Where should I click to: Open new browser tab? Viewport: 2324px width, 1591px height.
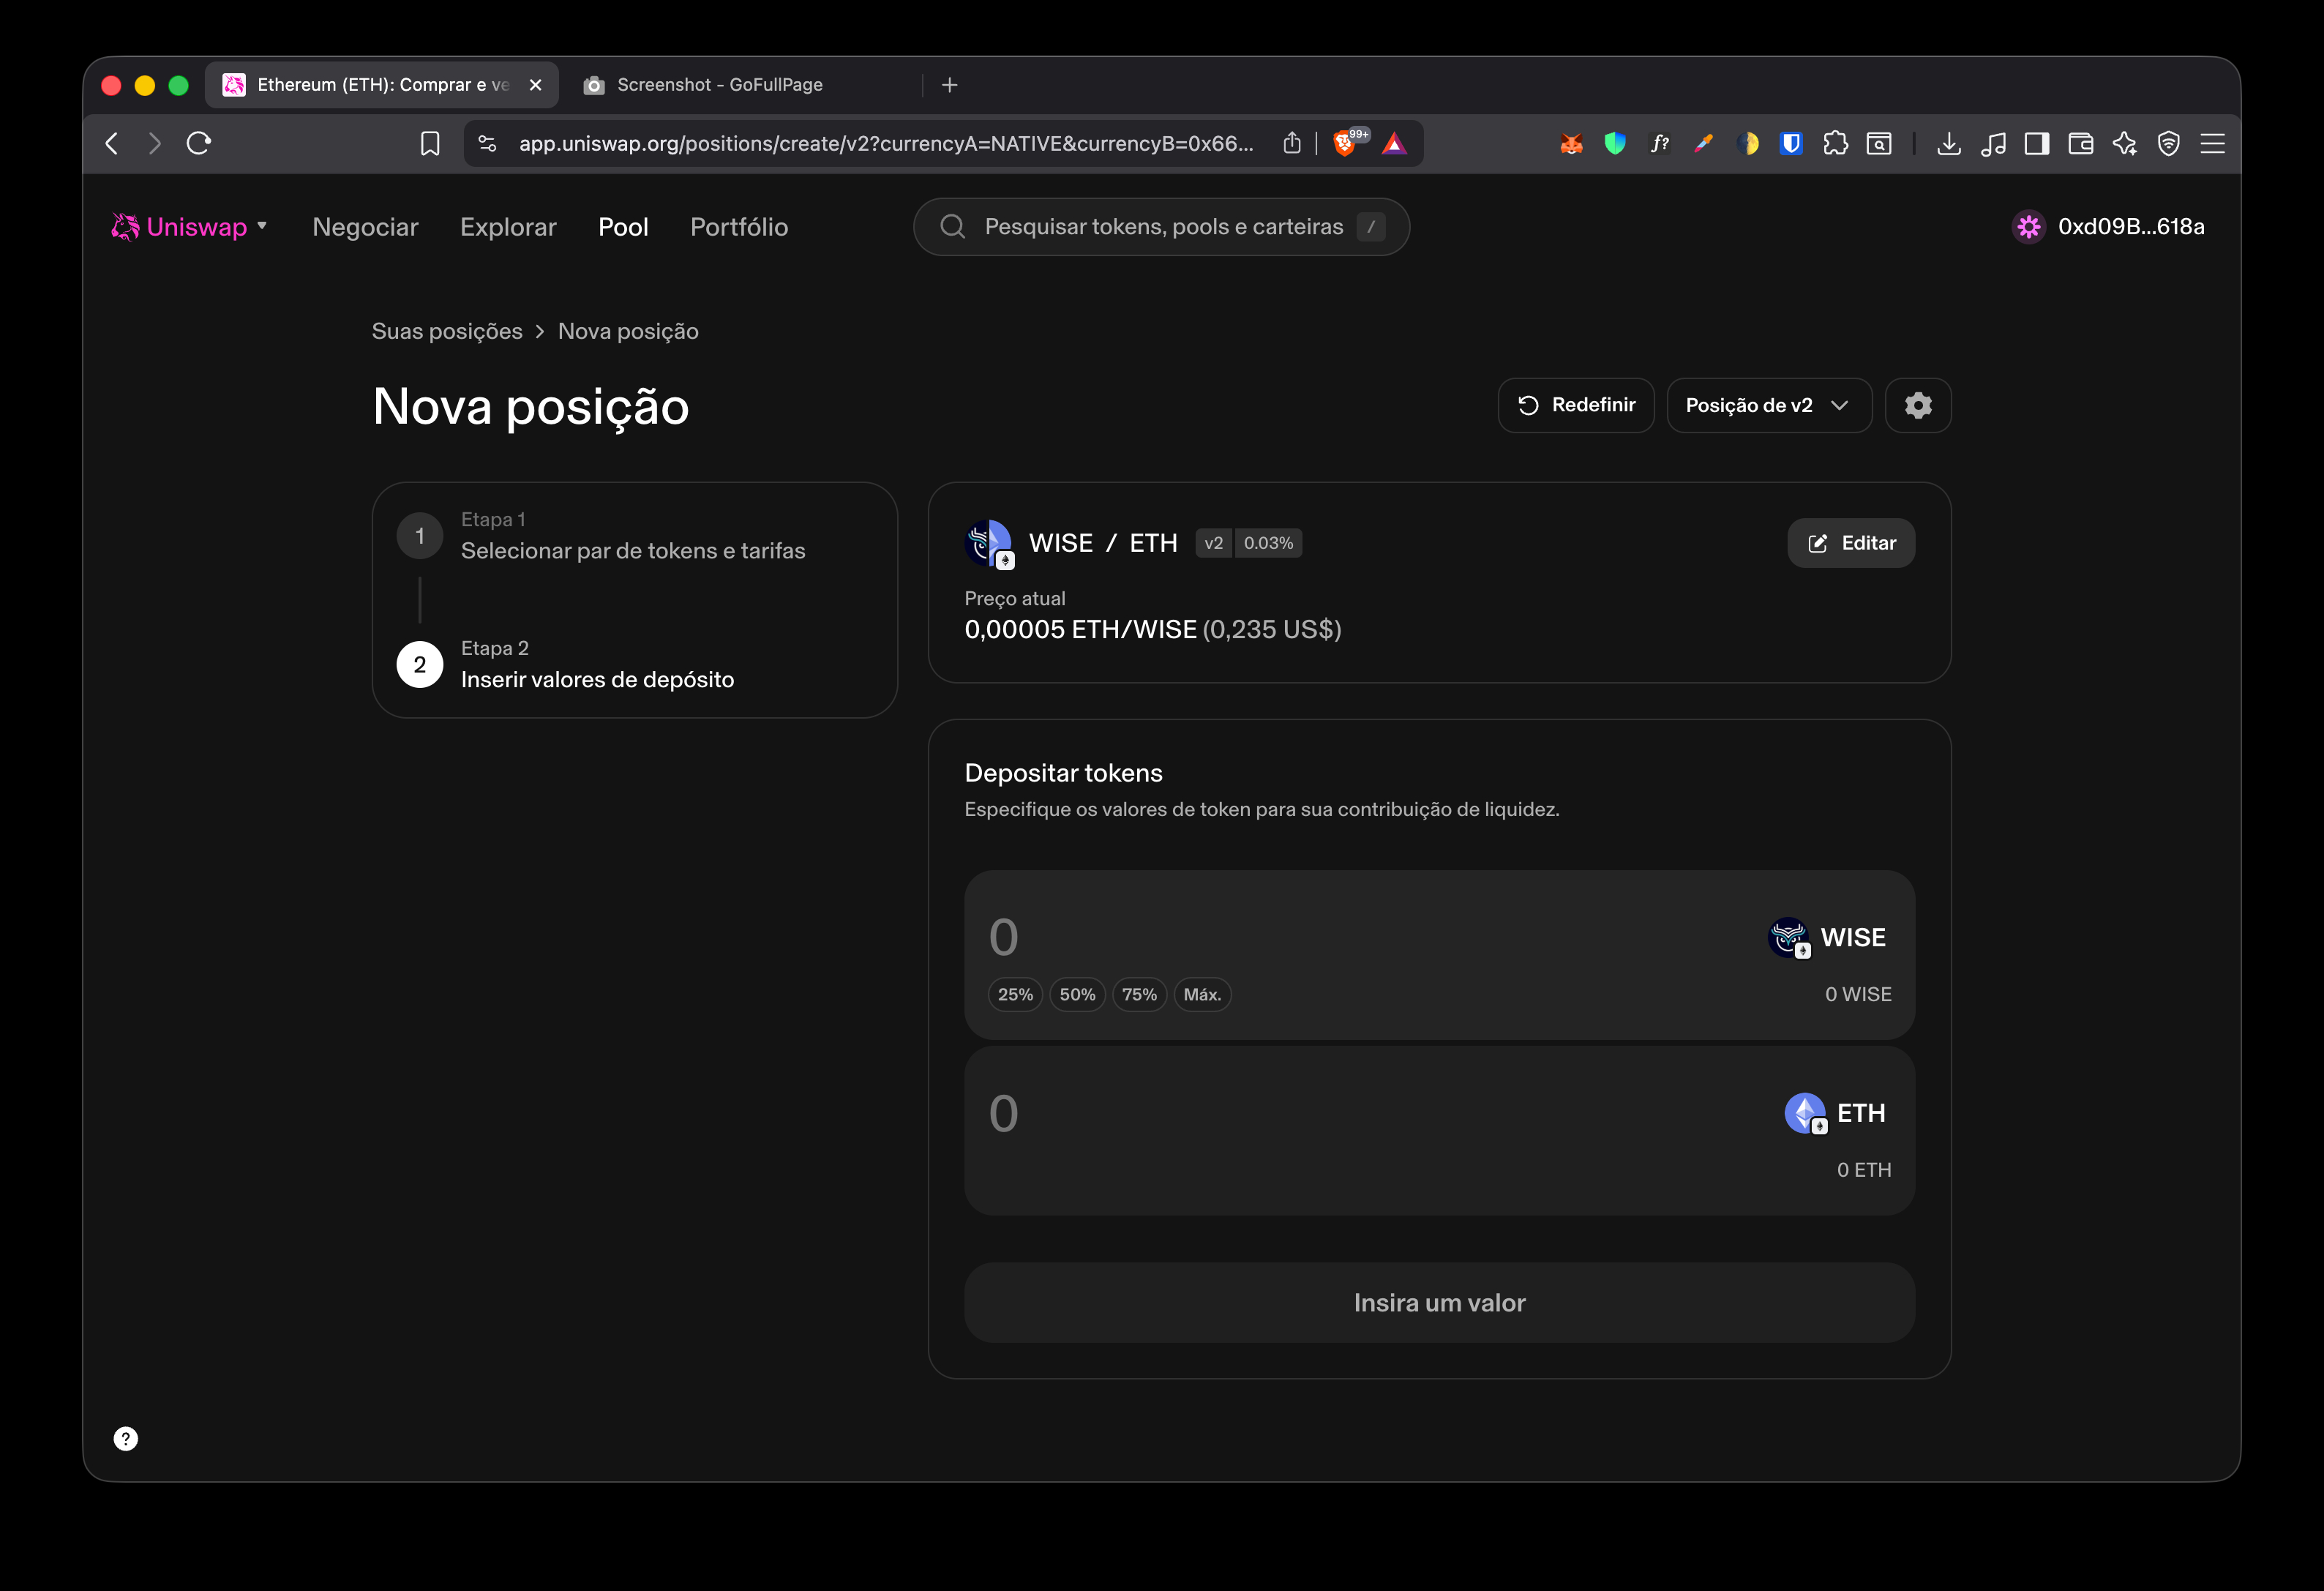pyautogui.click(x=950, y=85)
